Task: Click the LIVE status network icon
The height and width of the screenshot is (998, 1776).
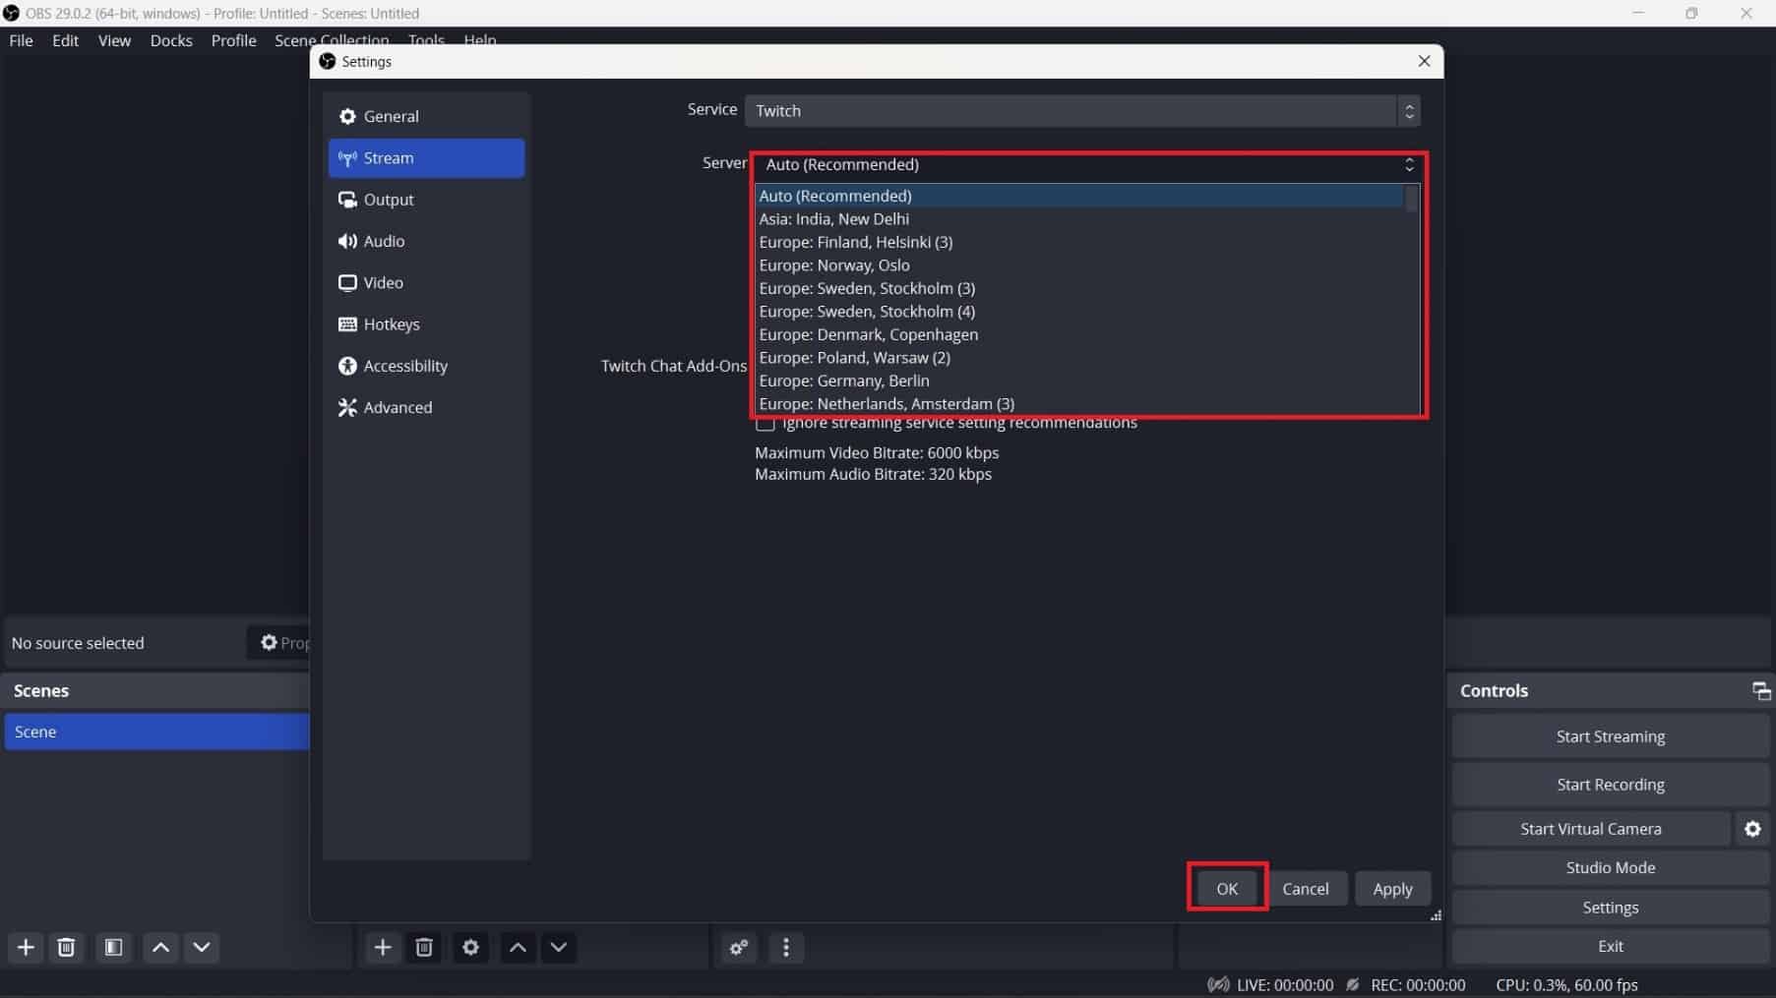Action: pyautogui.click(x=1218, y=985)
